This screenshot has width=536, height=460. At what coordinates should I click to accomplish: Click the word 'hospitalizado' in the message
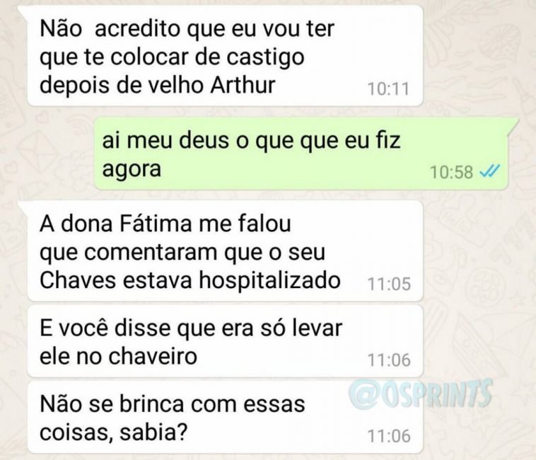click(269, 282)
